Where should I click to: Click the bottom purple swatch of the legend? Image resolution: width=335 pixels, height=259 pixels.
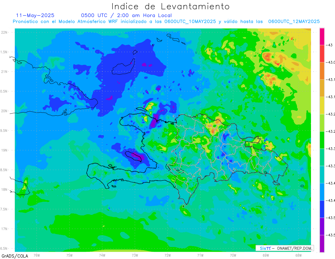tap(322, 244)
